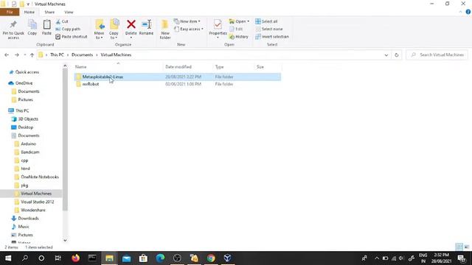Pin the folder to Quick access
472x265 pixels.
tap(13, 29)
